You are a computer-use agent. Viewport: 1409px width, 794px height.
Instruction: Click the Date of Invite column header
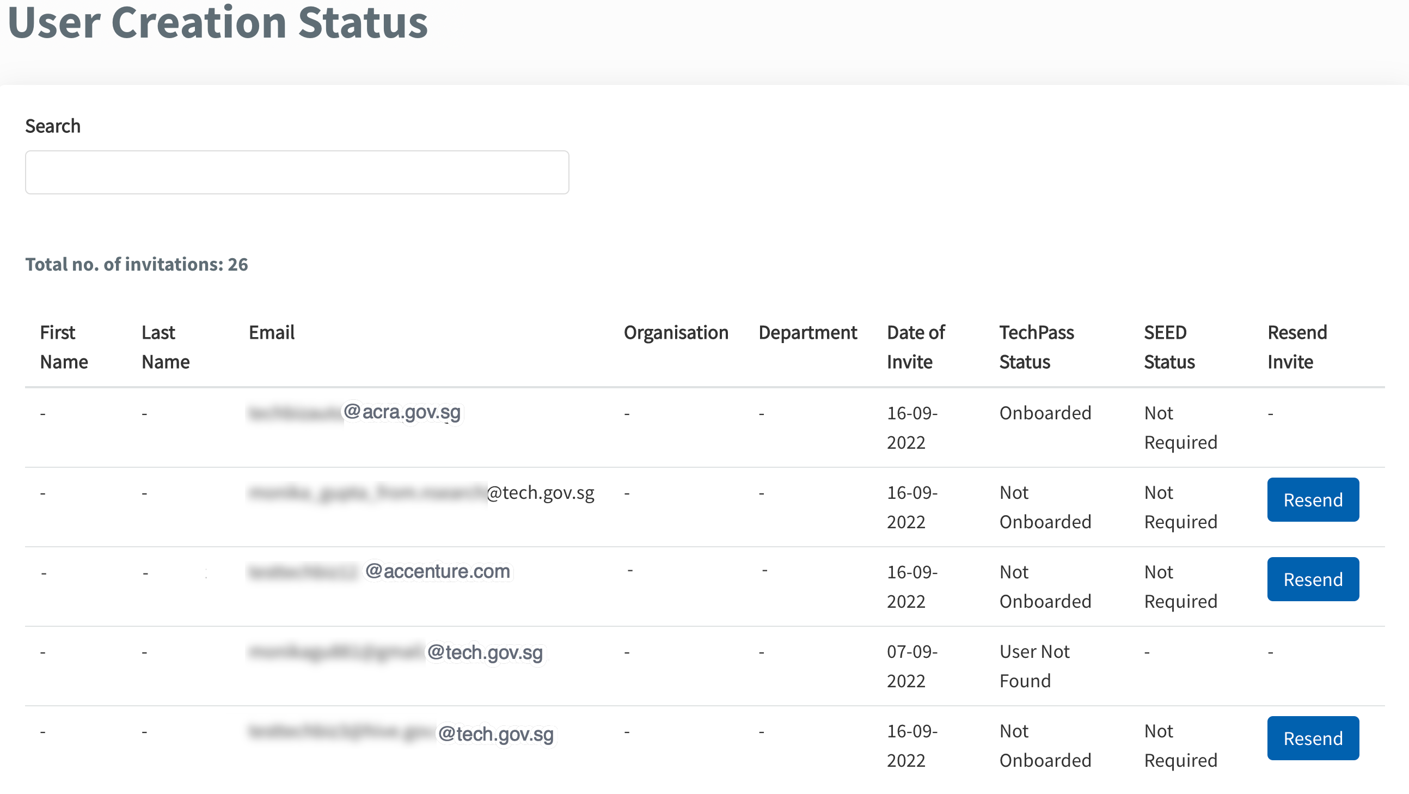pyautogui.click(x=916, y=346)
